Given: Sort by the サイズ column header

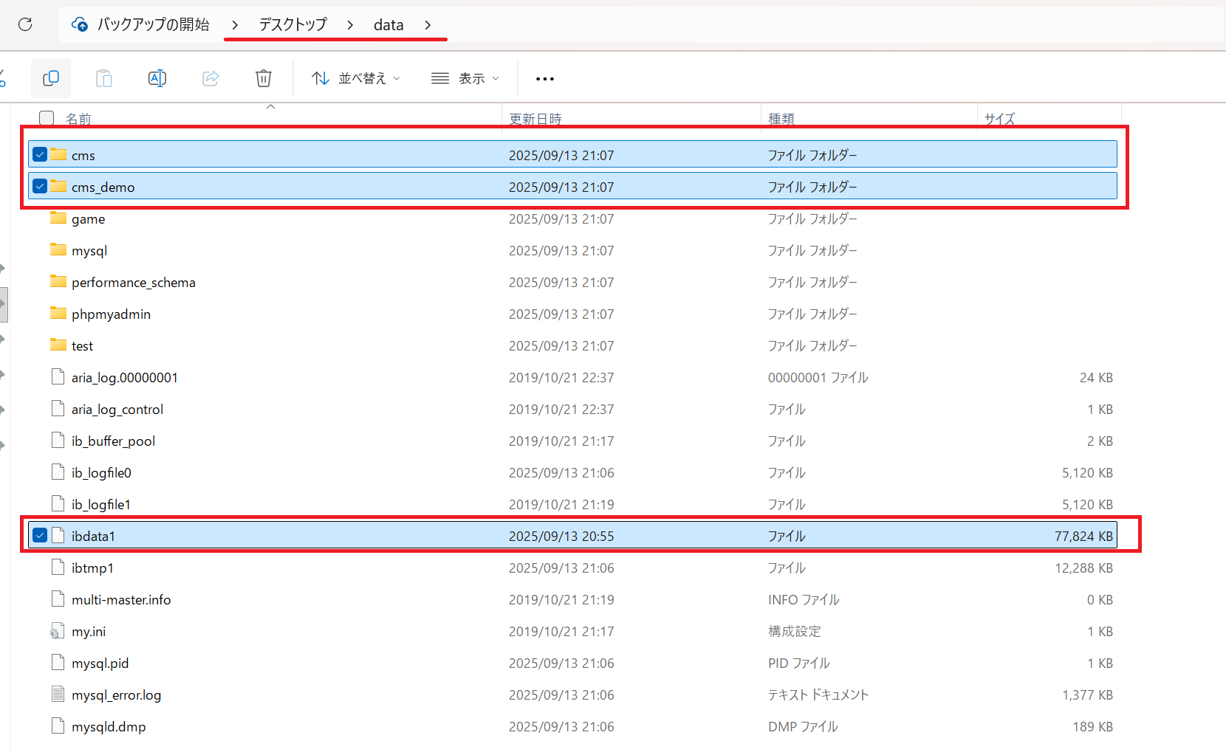Looking at the screenshot, I should [999, 119].
